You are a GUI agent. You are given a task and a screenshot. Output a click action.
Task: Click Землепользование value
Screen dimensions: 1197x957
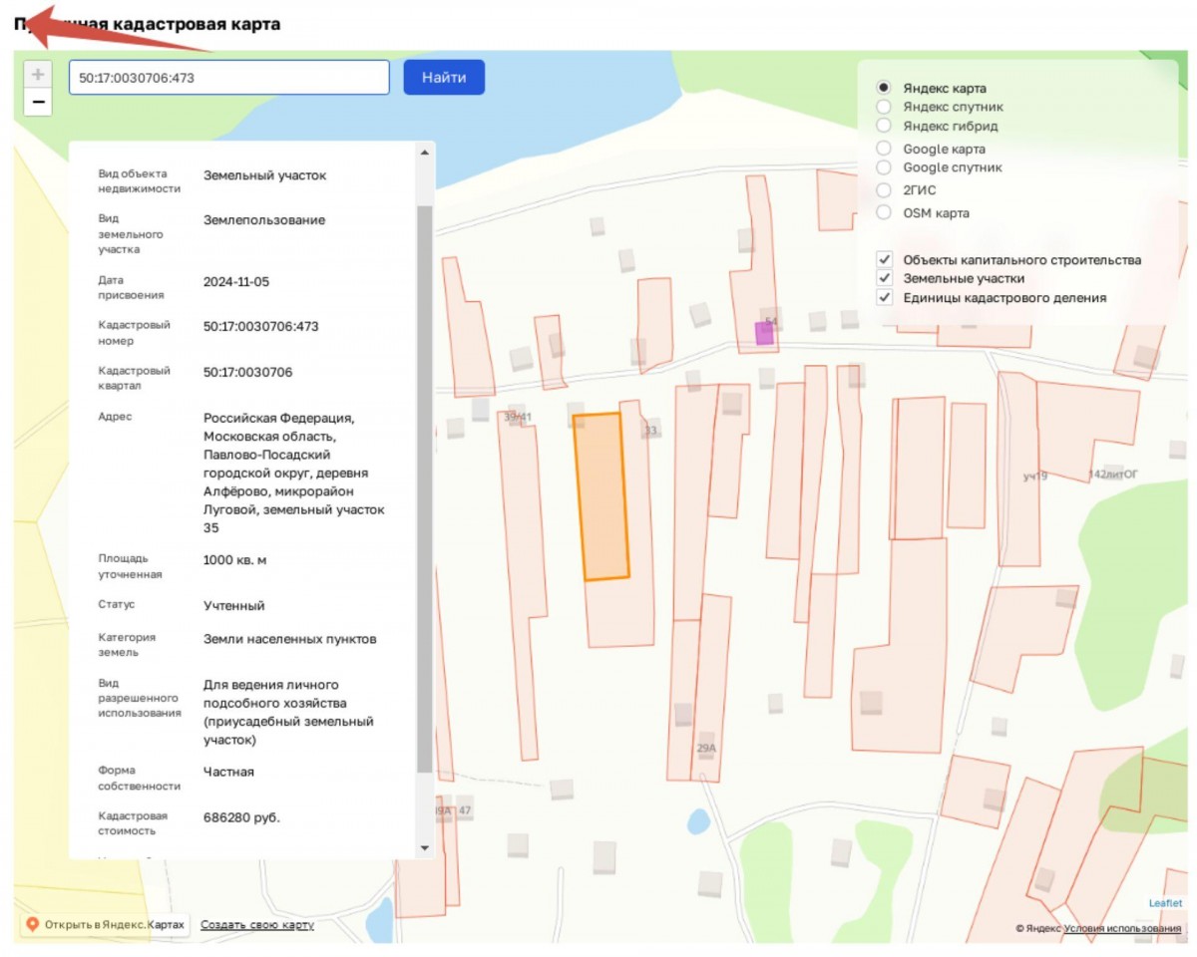264,220
